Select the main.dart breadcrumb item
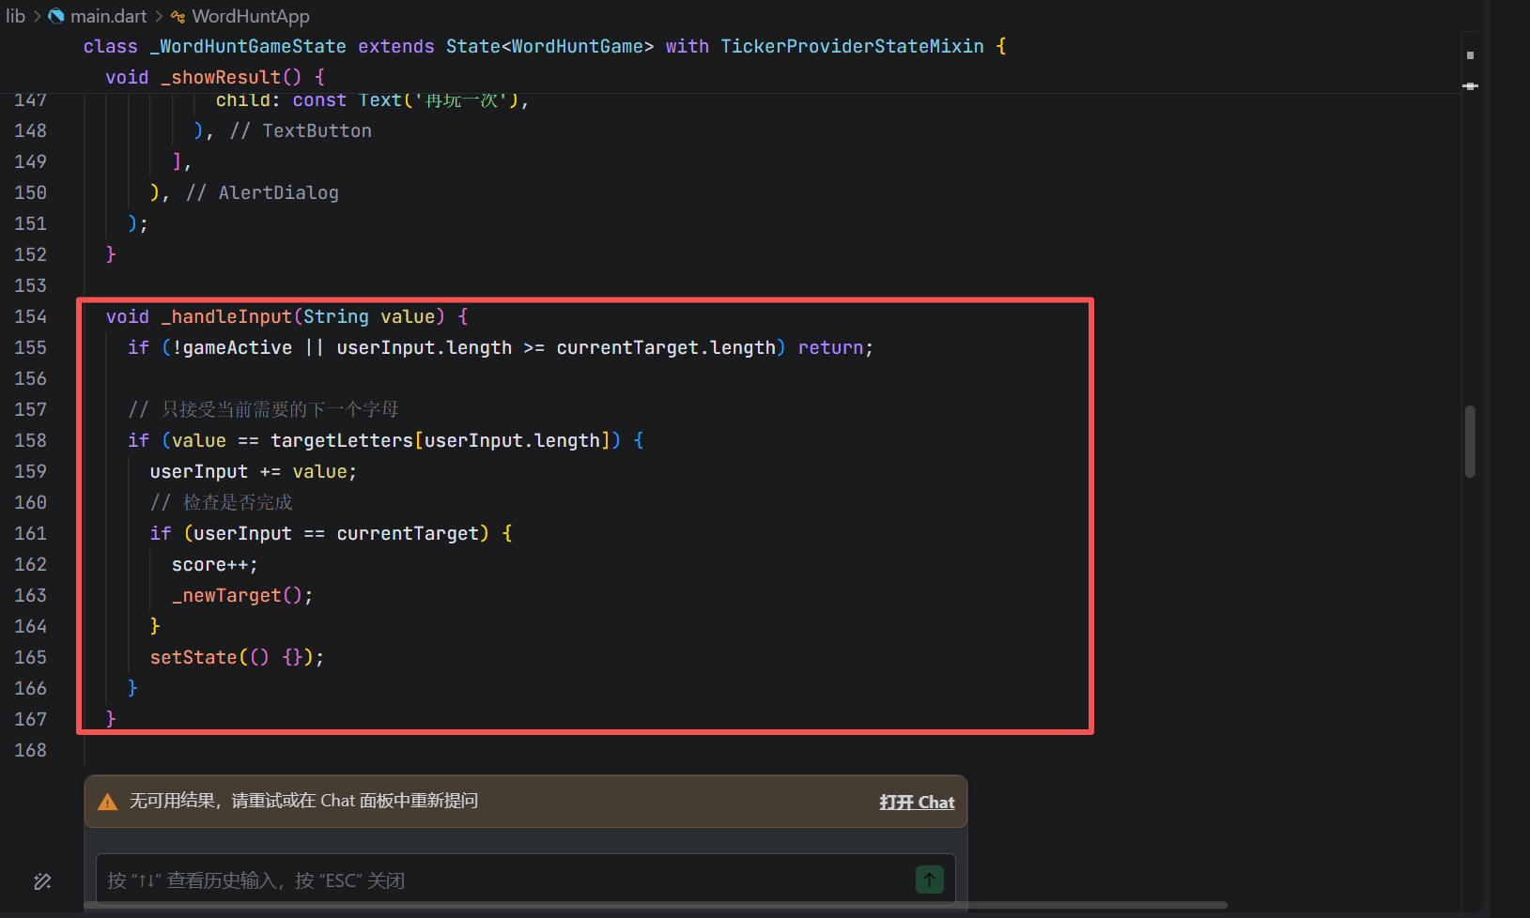 [x=109, y=16]
